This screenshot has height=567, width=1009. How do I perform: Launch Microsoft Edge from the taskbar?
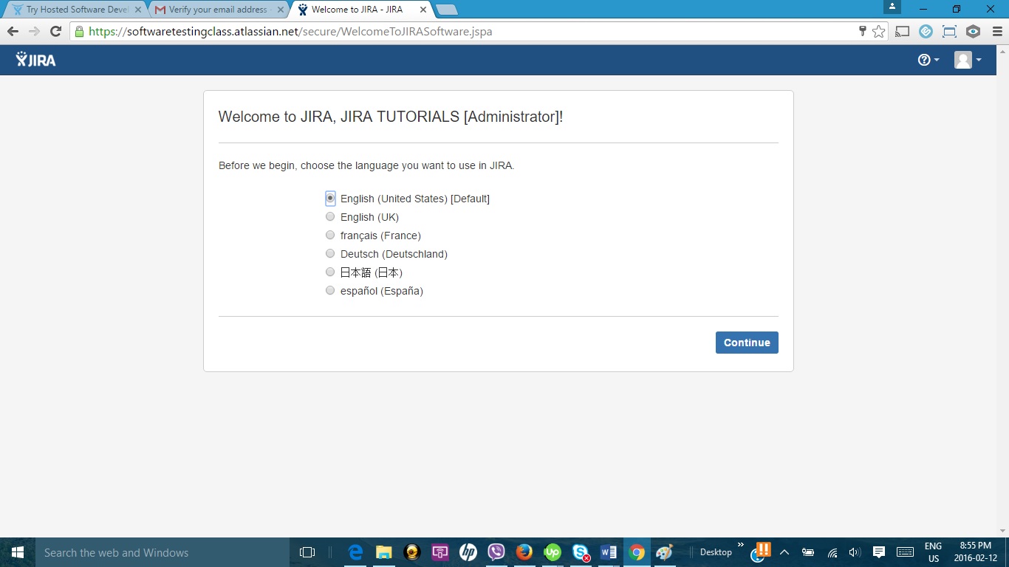pyautogui.click(x=356, y=552)
